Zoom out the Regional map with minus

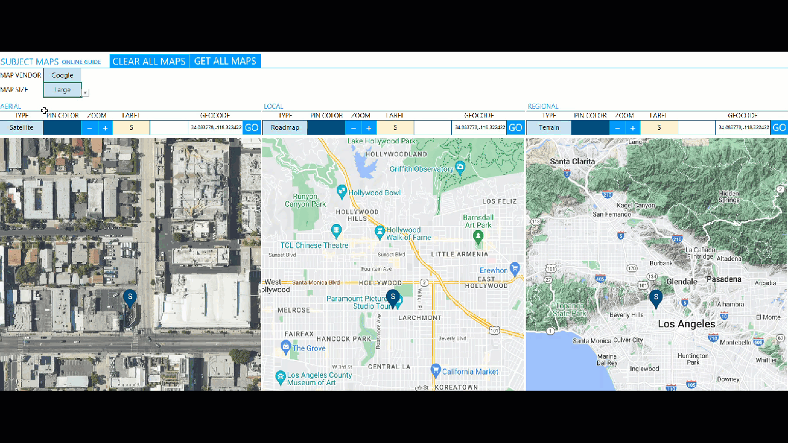(617, 128)
